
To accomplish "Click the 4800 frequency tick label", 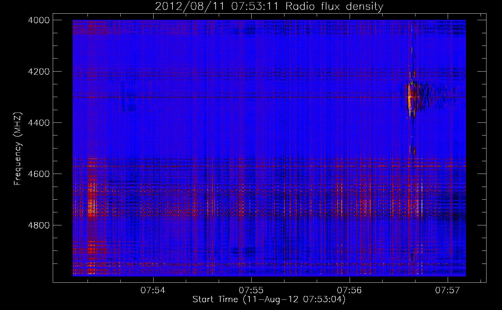I will point(39,225).
